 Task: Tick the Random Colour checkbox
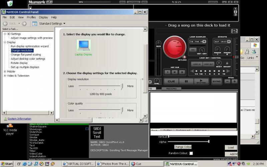[191, 153]
